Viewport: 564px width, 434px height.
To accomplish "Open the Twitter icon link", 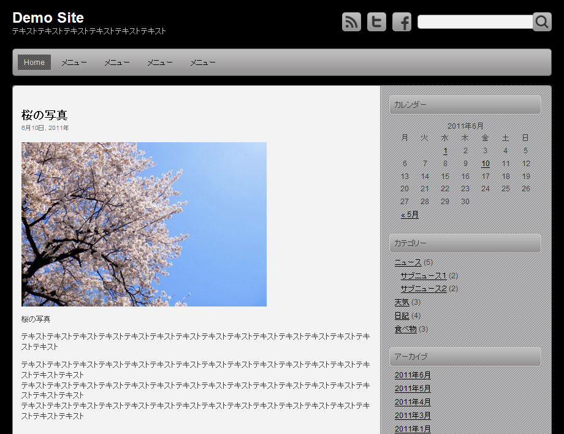I will click(x=376, y=22).
